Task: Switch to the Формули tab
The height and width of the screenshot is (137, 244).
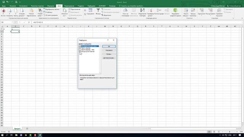Action: click(x=51, y=6)
